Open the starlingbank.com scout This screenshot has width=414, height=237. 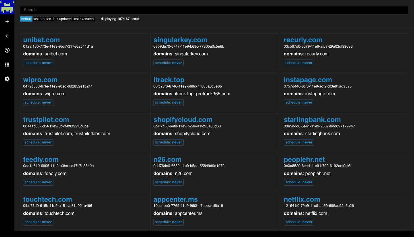pos(312,120)
